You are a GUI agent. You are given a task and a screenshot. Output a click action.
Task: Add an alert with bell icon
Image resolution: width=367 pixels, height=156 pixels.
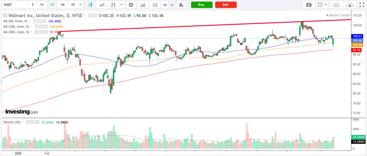coord(181,5)
